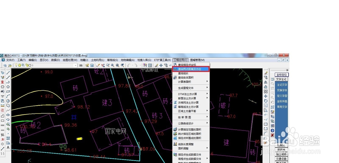Select 注记文字 in the blue panel

coord(282,85)
